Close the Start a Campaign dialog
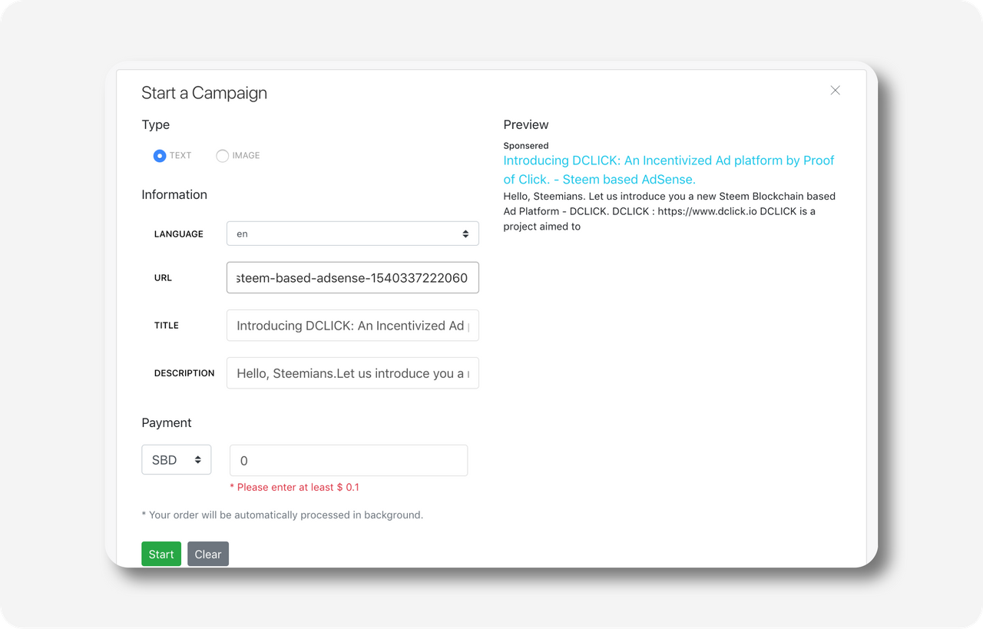The width and height of the screenshot is (983, 629). click(835, 91)
